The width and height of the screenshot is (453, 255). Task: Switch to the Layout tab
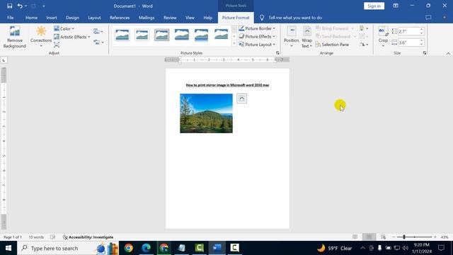(x=94, y=18)
